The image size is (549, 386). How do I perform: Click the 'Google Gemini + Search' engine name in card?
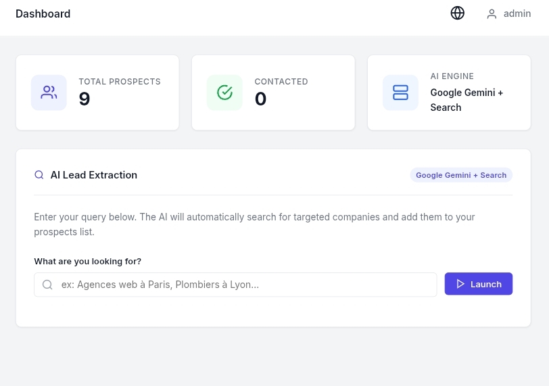[467, 100]
